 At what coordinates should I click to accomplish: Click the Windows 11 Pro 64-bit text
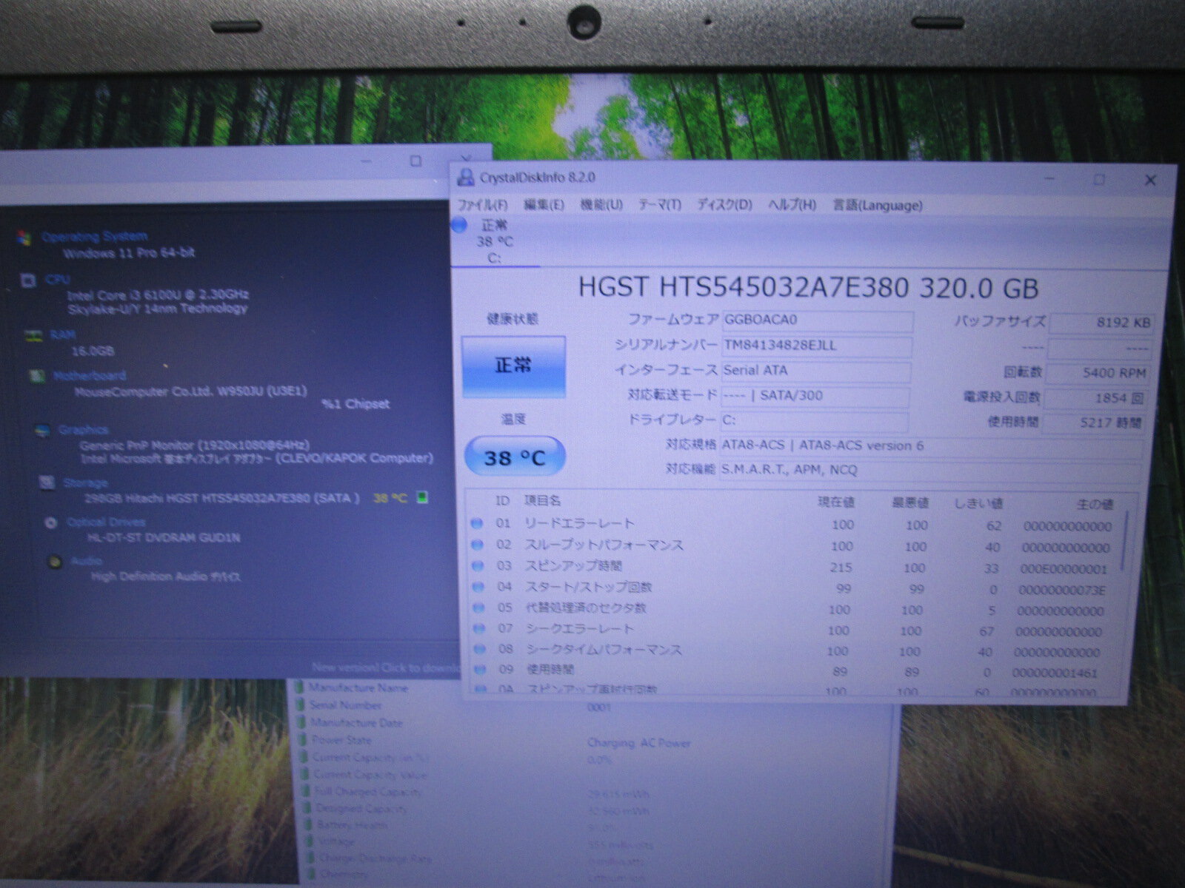click(x=129, y=253)
